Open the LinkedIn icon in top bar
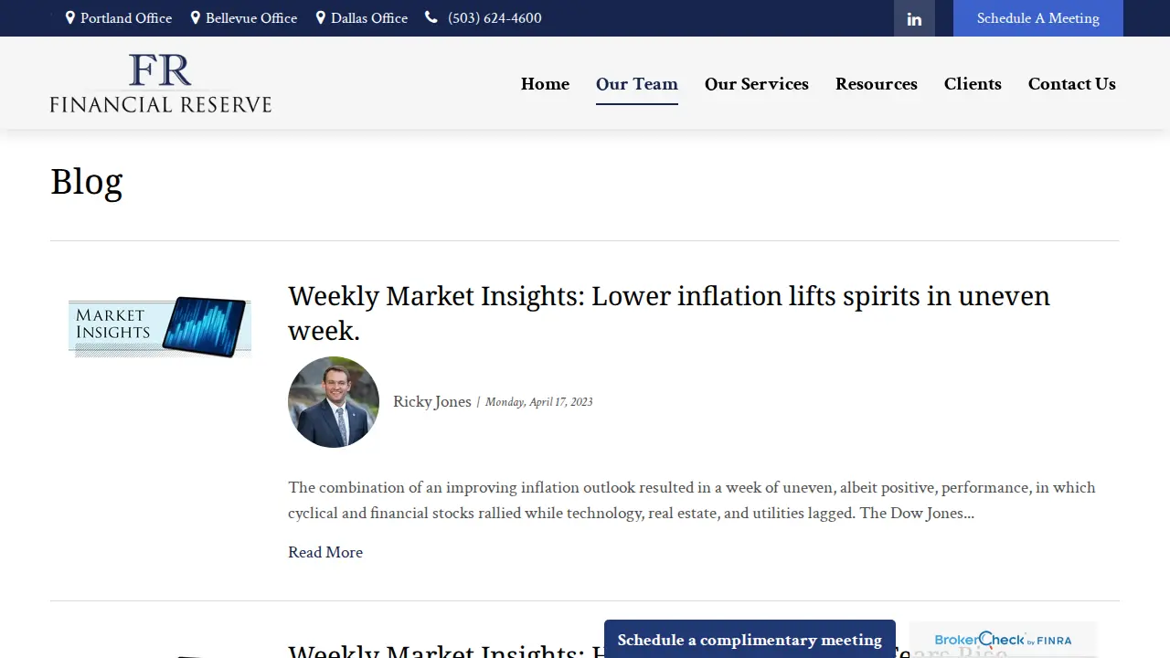This screenshot has width=1170, height=658. click(914, 18)
